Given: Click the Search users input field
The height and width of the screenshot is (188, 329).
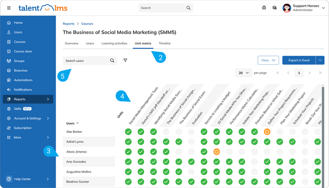Looking at the screenshot, I should [86, 61].
